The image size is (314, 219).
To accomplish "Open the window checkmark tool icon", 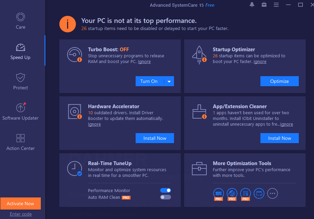I will tap(259, 193).
